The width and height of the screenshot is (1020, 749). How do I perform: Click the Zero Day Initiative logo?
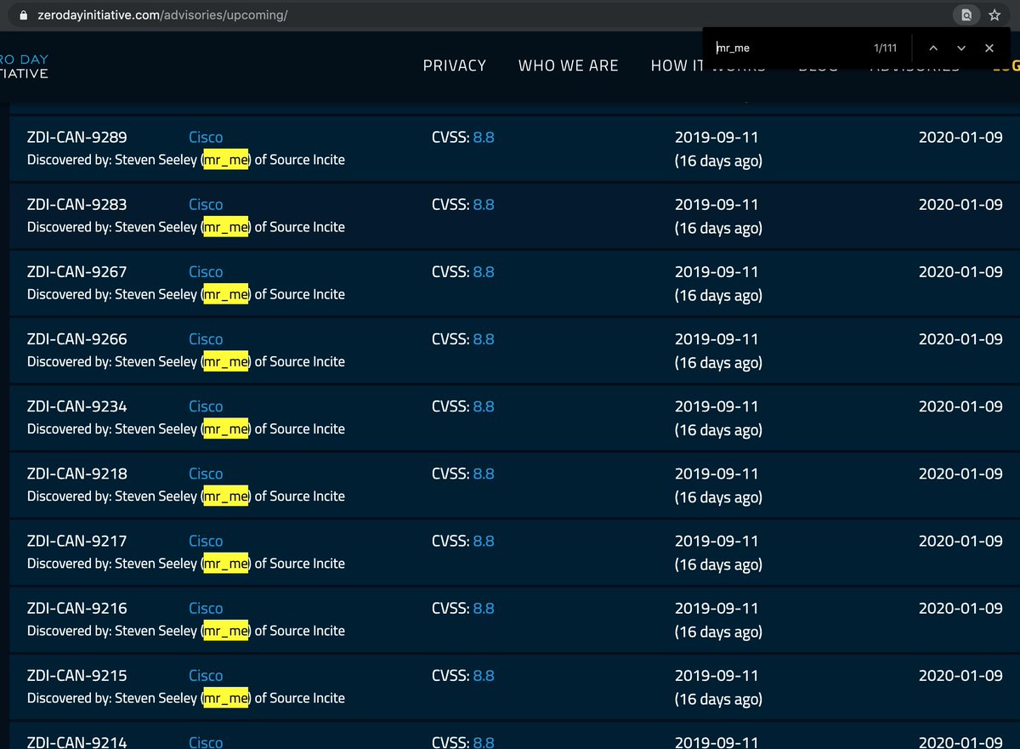(x=24, y=66)
